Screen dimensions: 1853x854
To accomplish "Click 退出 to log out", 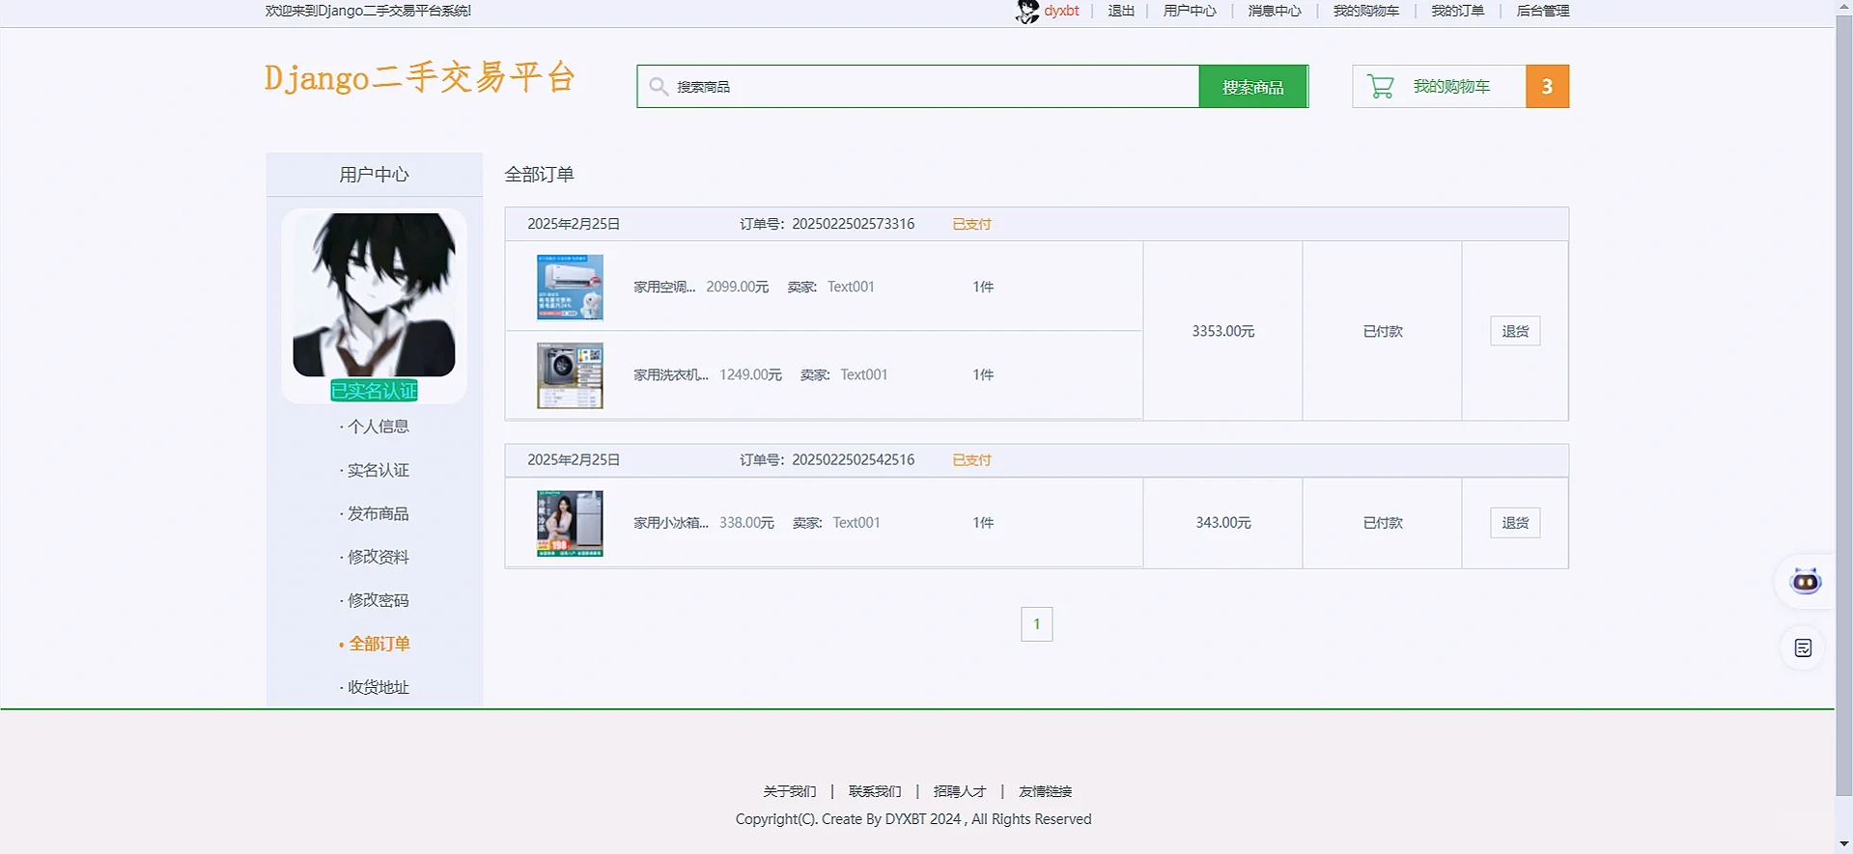I will tap(1120, 11).
